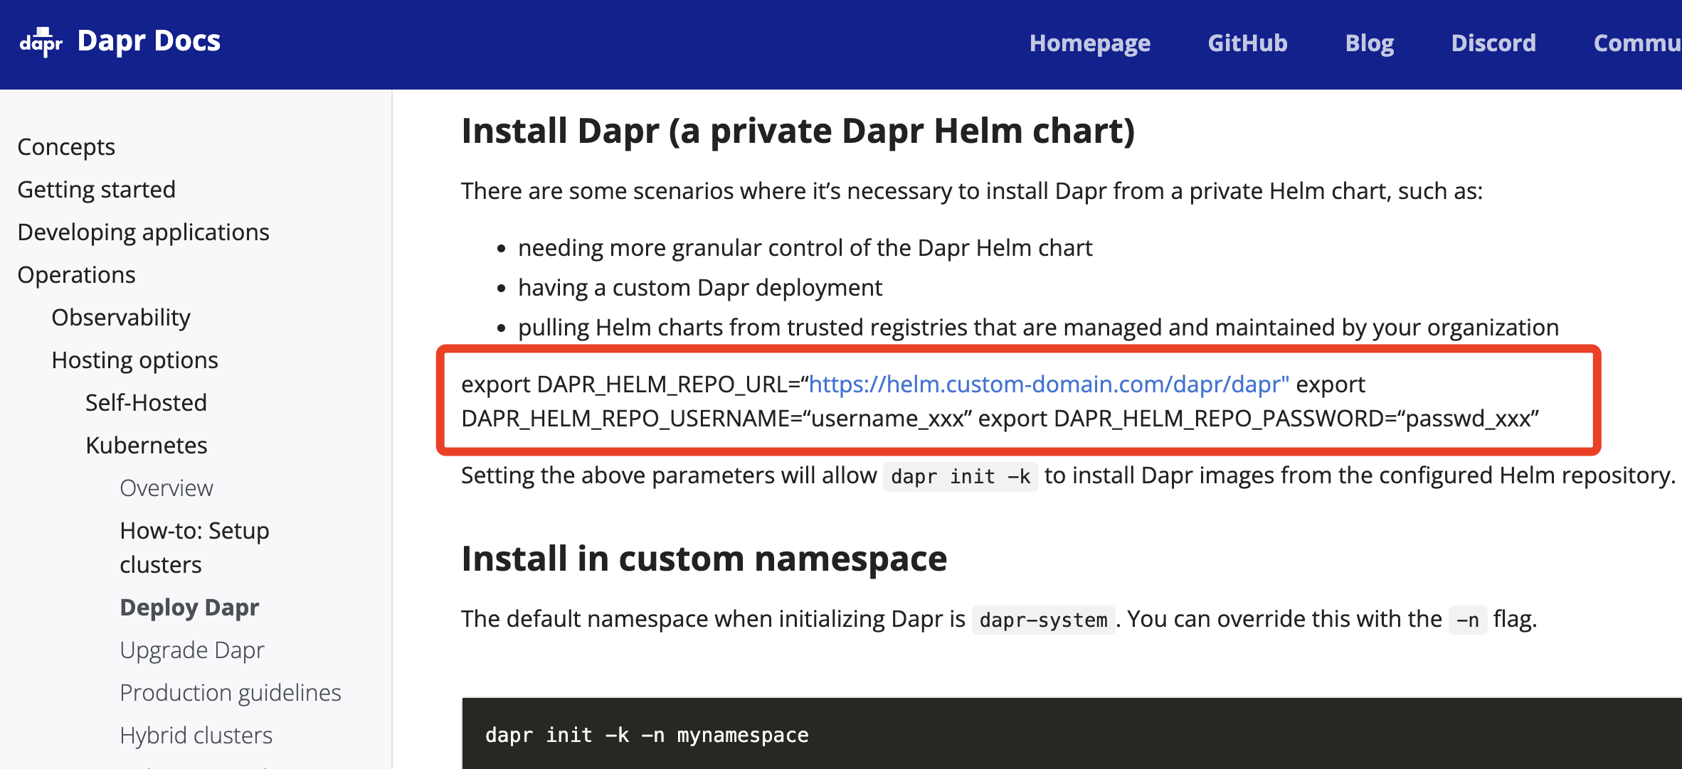Go to Homepage in top navigation

(1089, 43)
